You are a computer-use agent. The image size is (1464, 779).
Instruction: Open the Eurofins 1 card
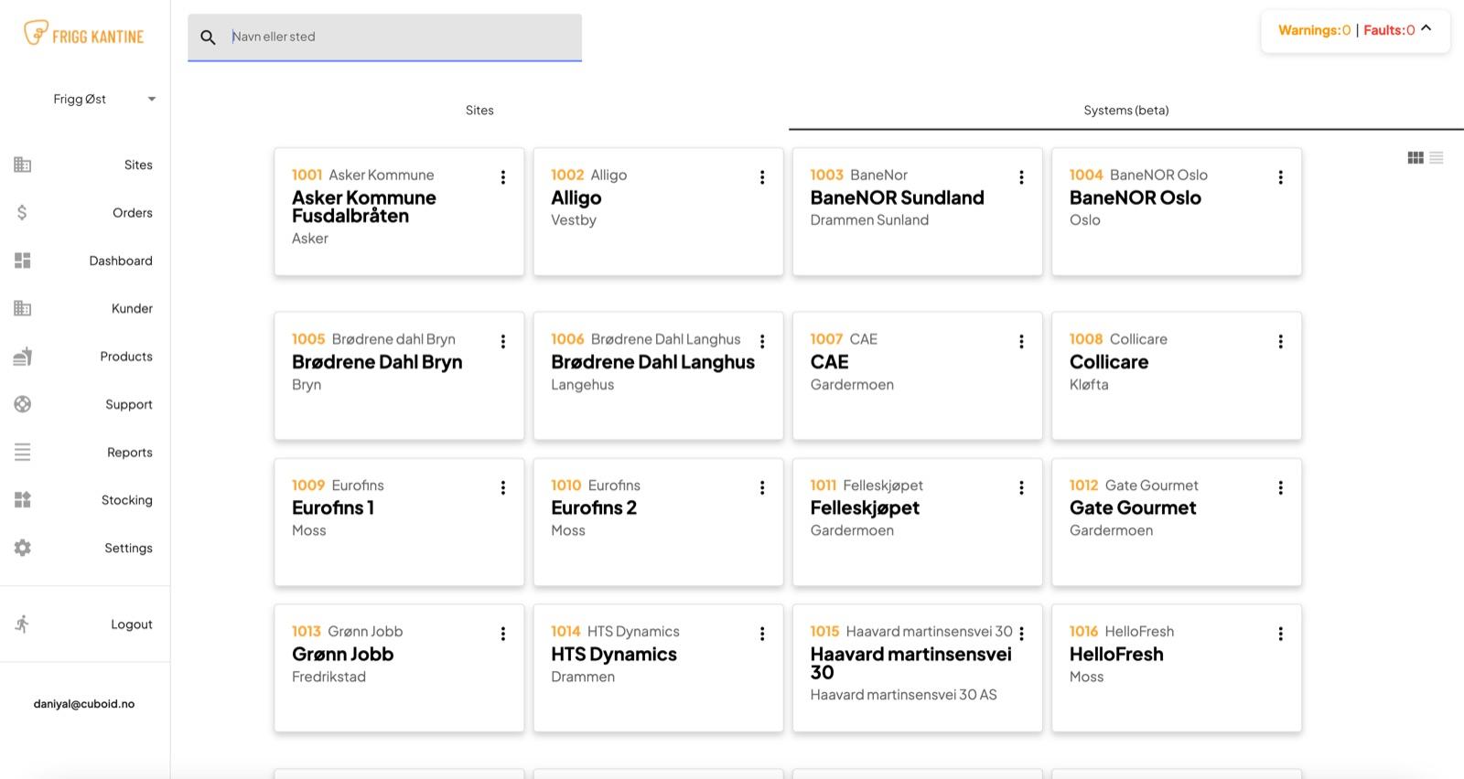(399, 522)
